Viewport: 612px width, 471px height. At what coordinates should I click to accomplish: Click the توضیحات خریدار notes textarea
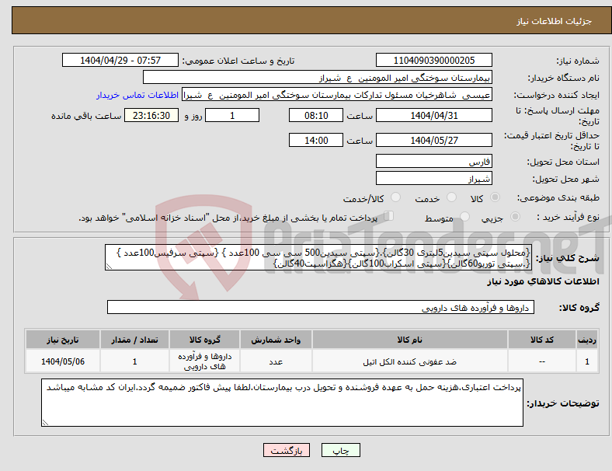282,403
